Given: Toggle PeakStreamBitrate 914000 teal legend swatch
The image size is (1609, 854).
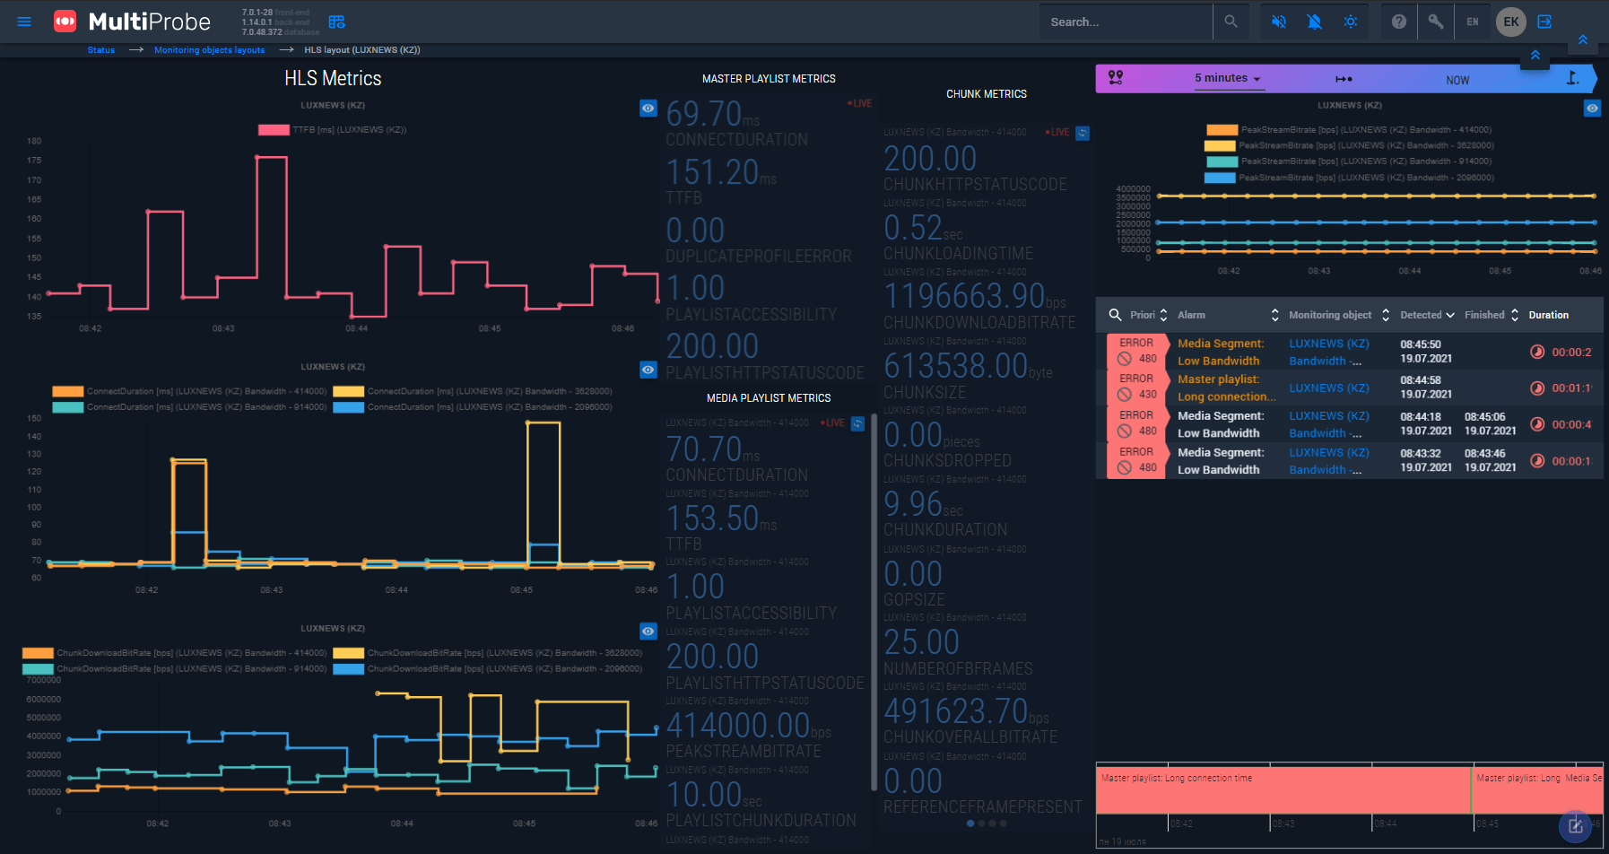Looking at the screenshot, I should point(1222,161).
